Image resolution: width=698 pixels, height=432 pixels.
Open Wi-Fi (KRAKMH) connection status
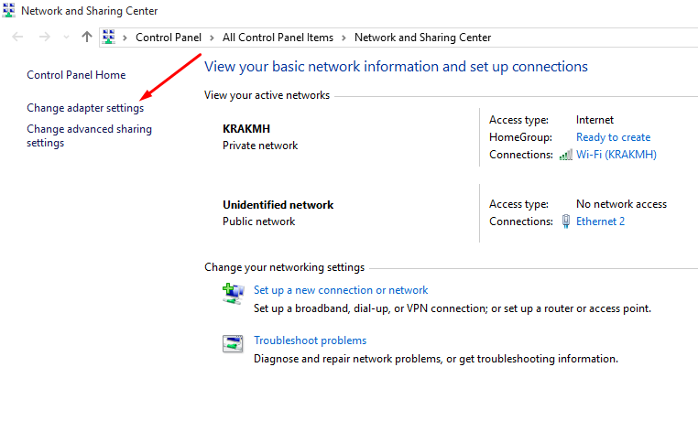(x=616, y=155)
